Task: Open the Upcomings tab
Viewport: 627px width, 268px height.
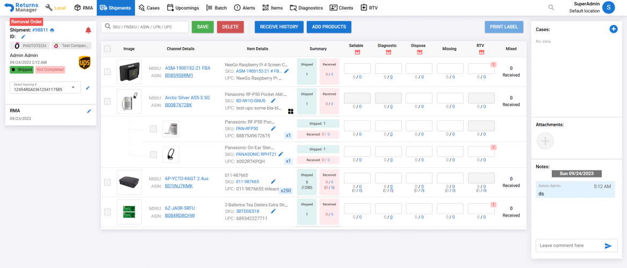Action: 183,8
